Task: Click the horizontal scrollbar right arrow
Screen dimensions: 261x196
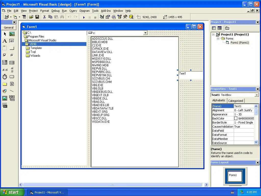Action: click(x=206, y=185)
